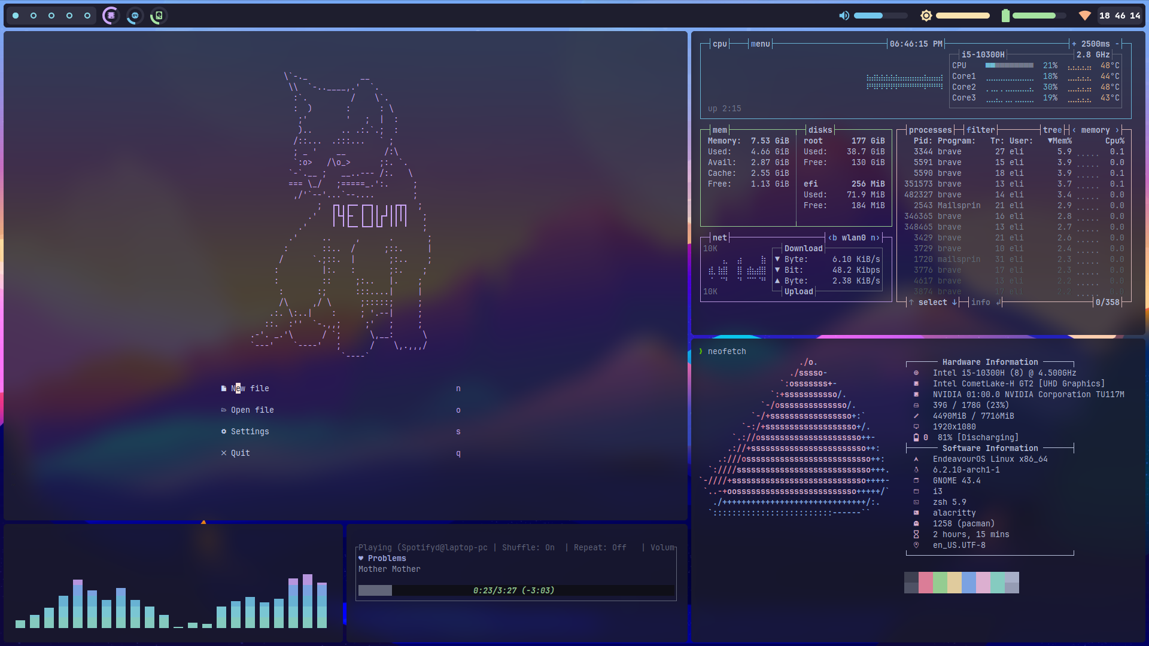Image resolution: width=1149 pixels, height=646 pixels.
Task: Click the disk usage ring icon
Action: click(159, 16)
